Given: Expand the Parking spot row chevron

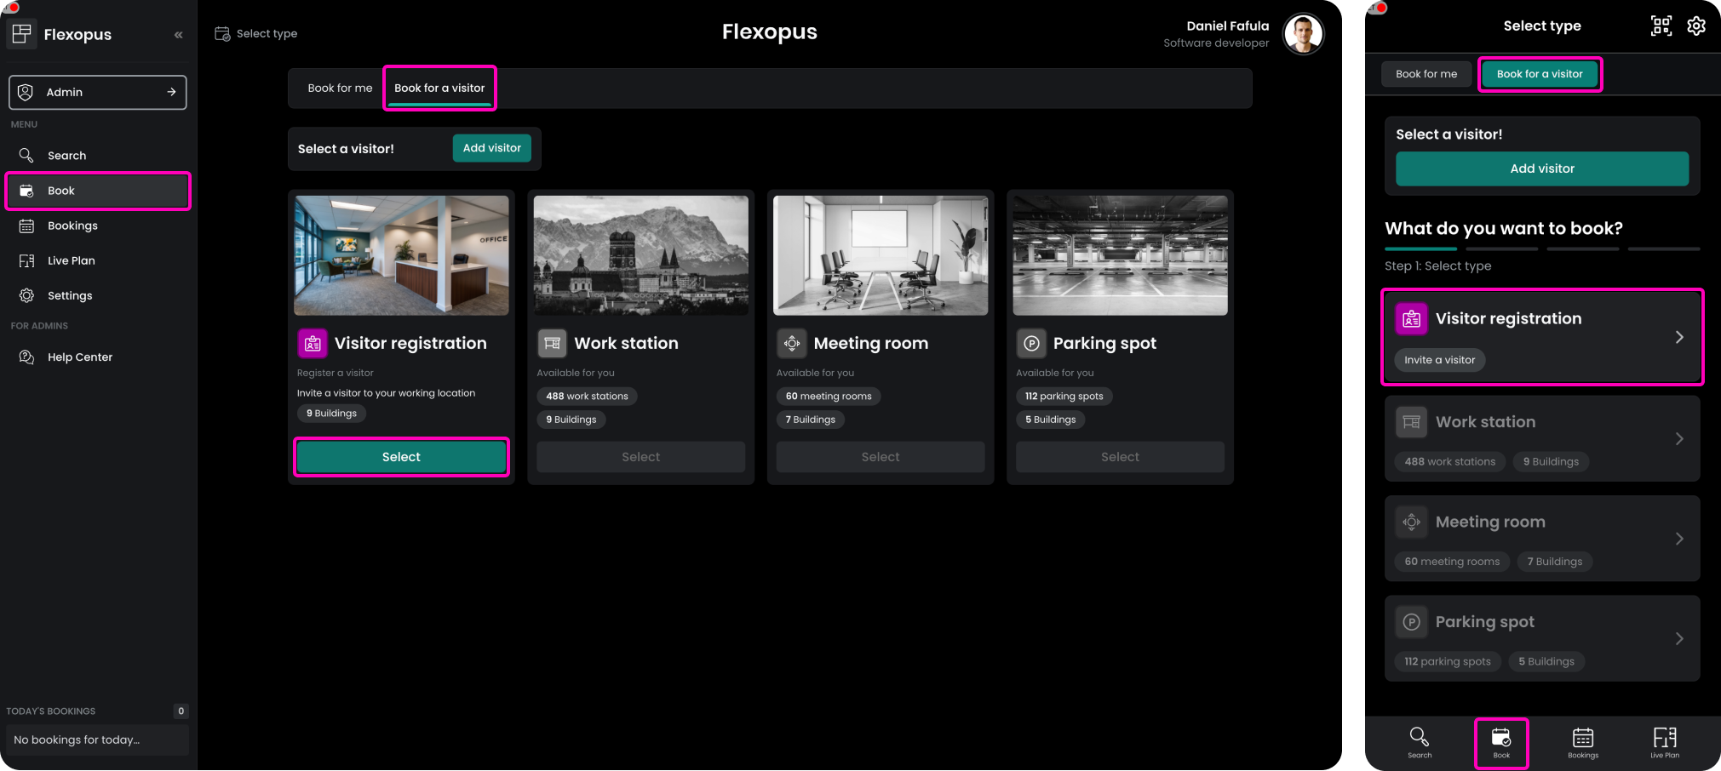Looking at the screenshot, I should (1678, 639).
